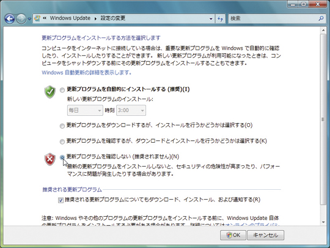Image resolution: width=330 pixels, height=248 pixels.
Task: Minimize the window
Action: [x=293, y=4]
